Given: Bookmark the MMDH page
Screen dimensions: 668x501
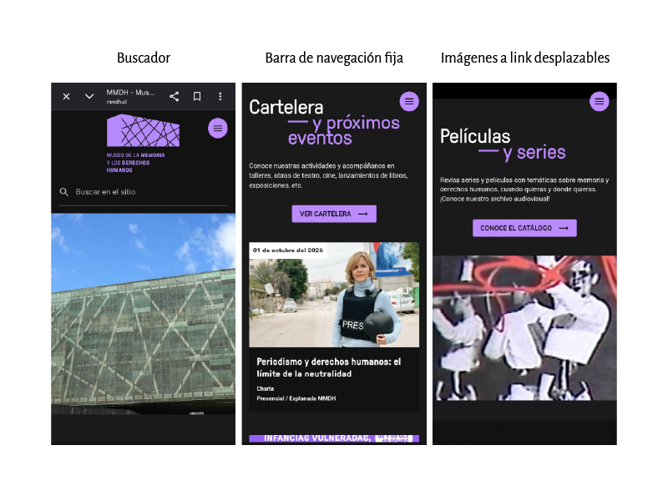Looking at the screenshot, I should point(197,97).
